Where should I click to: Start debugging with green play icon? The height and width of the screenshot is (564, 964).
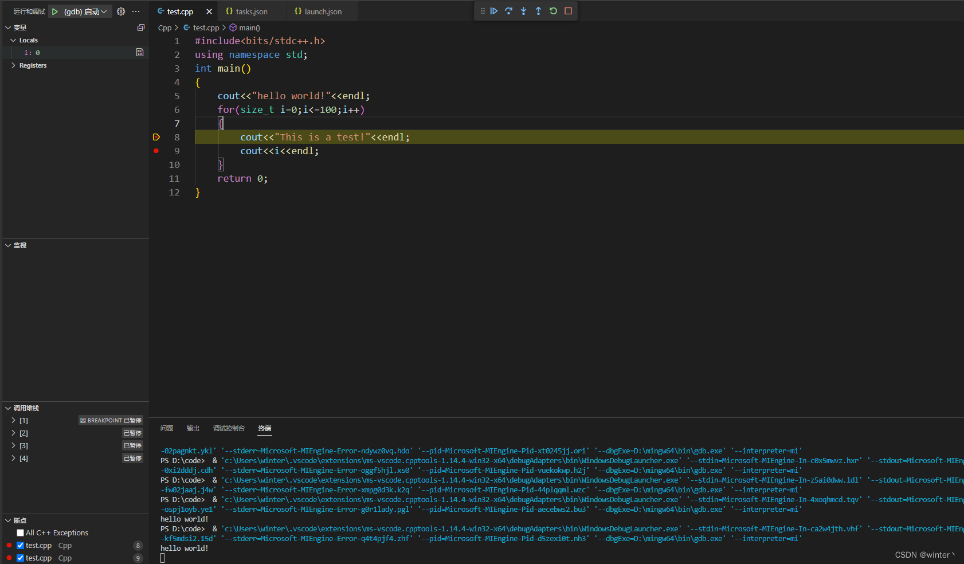click(55, 11)
